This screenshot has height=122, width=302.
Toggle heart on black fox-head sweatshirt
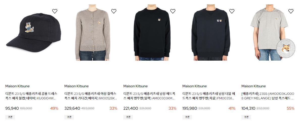coord(173,11)
